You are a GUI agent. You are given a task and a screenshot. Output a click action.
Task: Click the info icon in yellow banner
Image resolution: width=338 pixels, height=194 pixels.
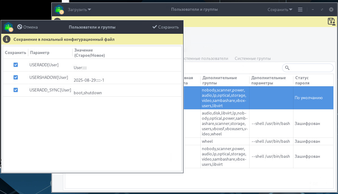7,39
